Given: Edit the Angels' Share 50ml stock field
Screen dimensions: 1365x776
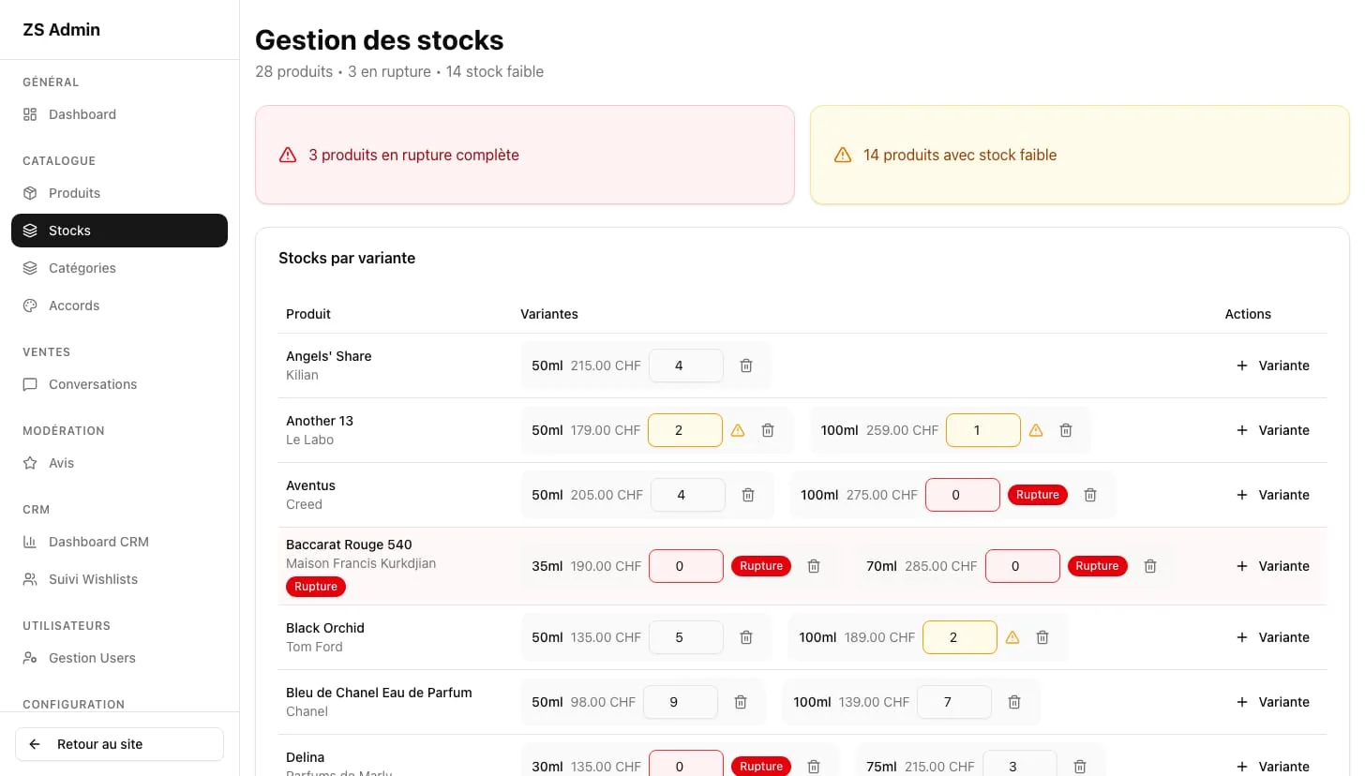Looking at the screenshot, I should (685, 366).
